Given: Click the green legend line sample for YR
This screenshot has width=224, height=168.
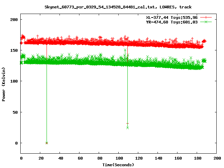Looking at the screenshot, I should coord(206,22).
